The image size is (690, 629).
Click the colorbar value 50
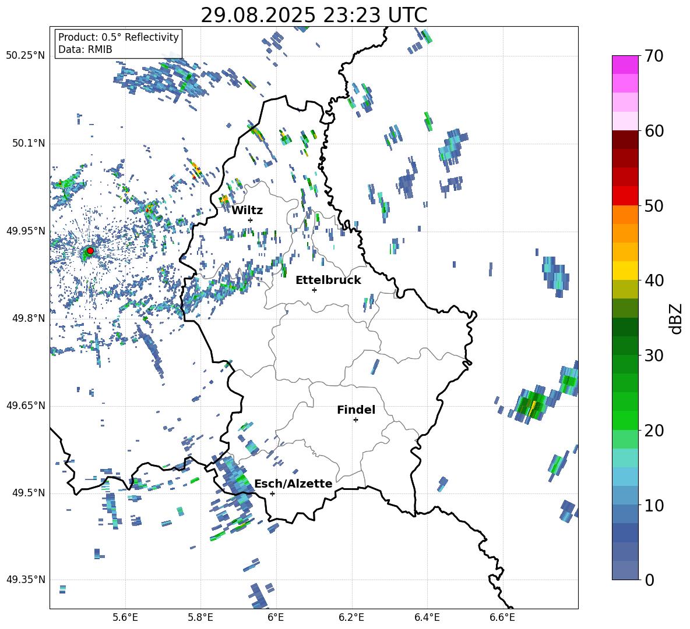[653, 205]
